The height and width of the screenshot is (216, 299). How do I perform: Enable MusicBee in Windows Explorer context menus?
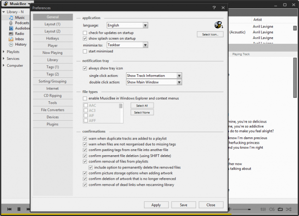pyautogui.click(x=85, y=99)
